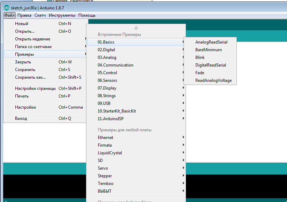Expand the 07.Display submenu
287x202 pixels.
pyautogui.click(x=136, y=88)
